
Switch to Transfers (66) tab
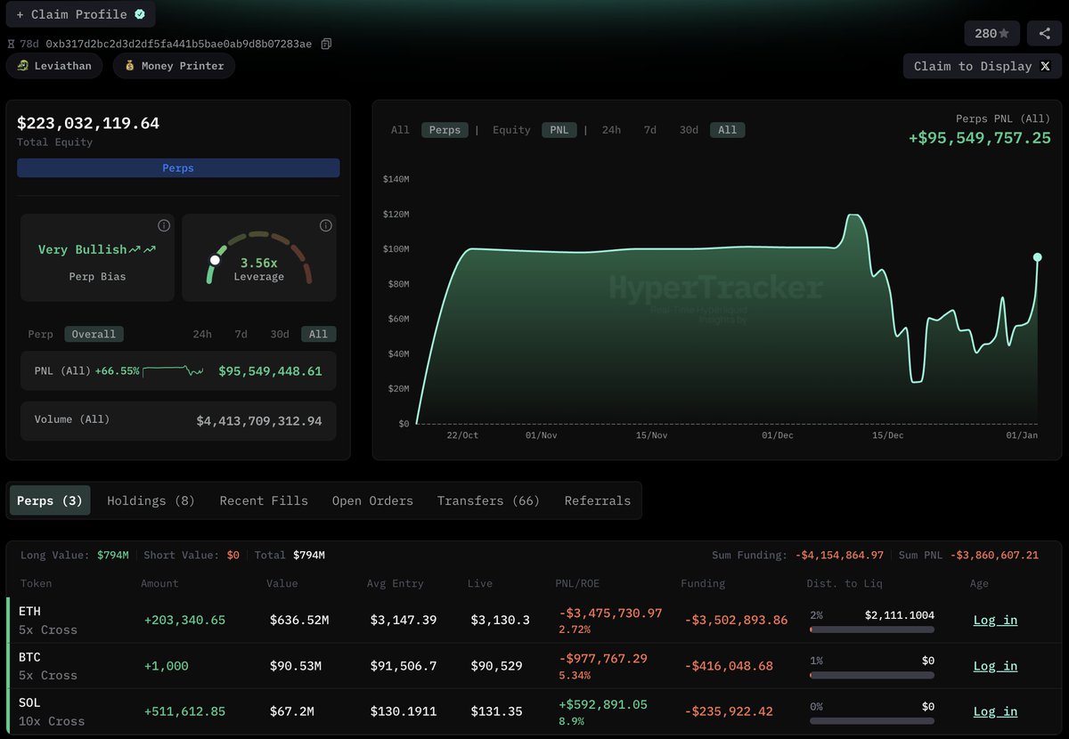click(x=488, y=500)
